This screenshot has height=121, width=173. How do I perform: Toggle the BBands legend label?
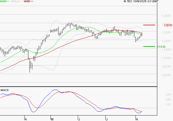pyautogui.click(x=15, y=1)
